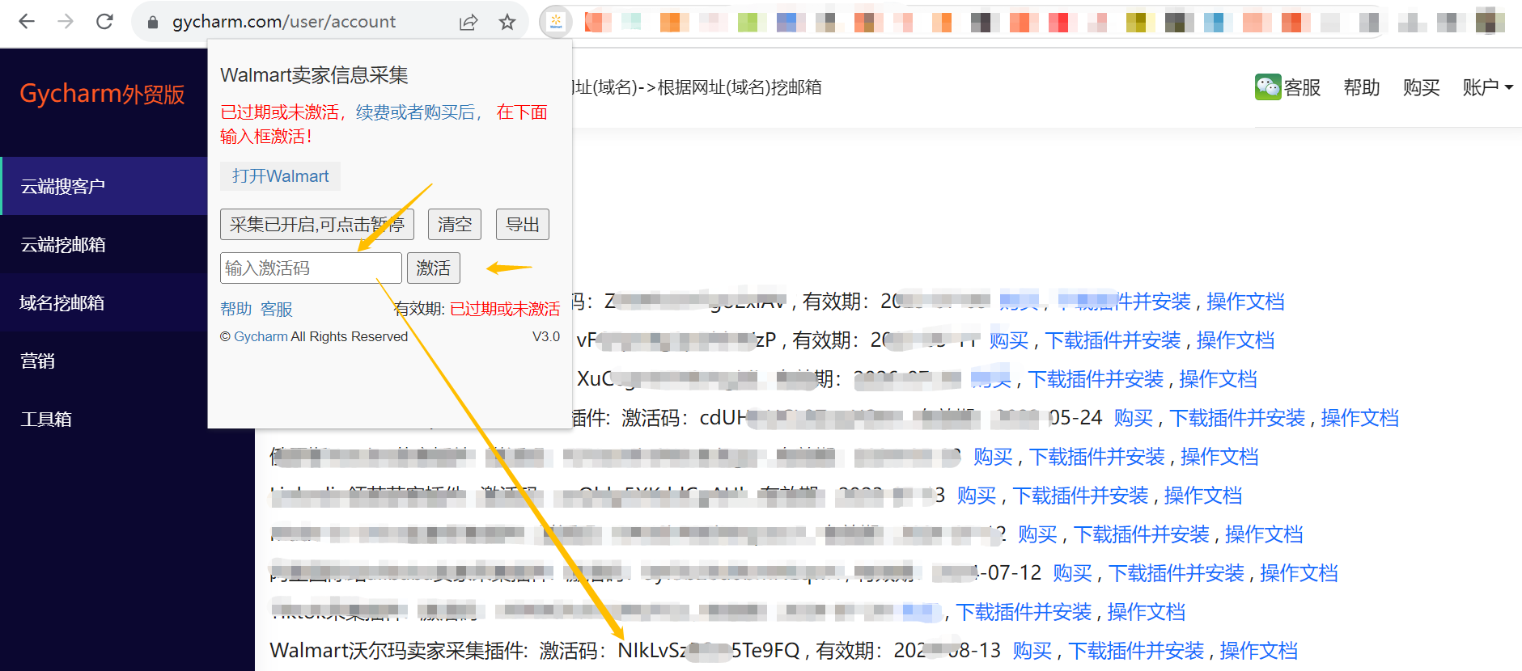
Task: Click the 已过期或未激活 validity status text
Action: click(x=505, y=309)
